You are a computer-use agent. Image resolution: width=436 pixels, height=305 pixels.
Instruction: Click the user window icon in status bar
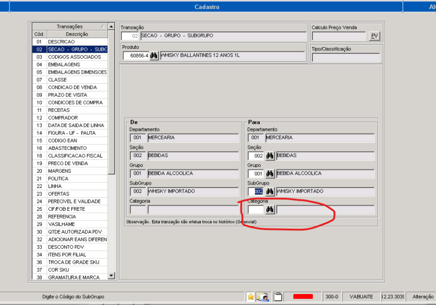[x=263, y=297]
